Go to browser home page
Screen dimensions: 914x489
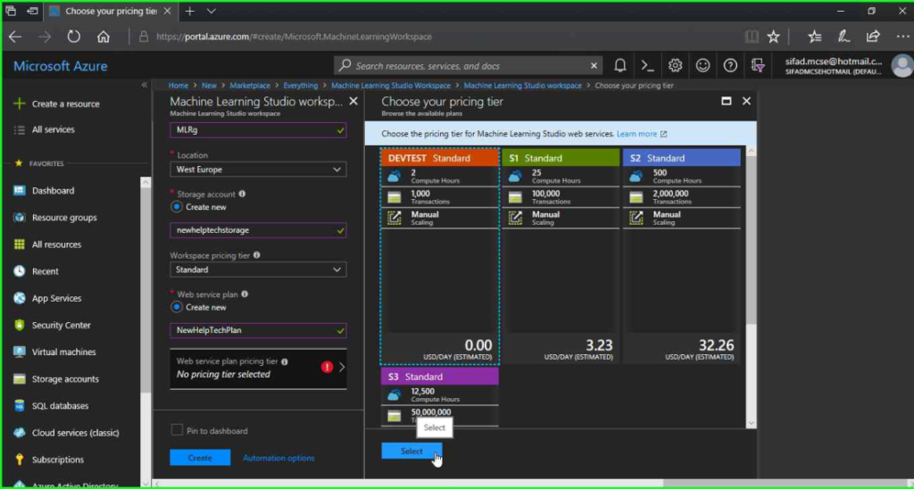pos(104,36)
